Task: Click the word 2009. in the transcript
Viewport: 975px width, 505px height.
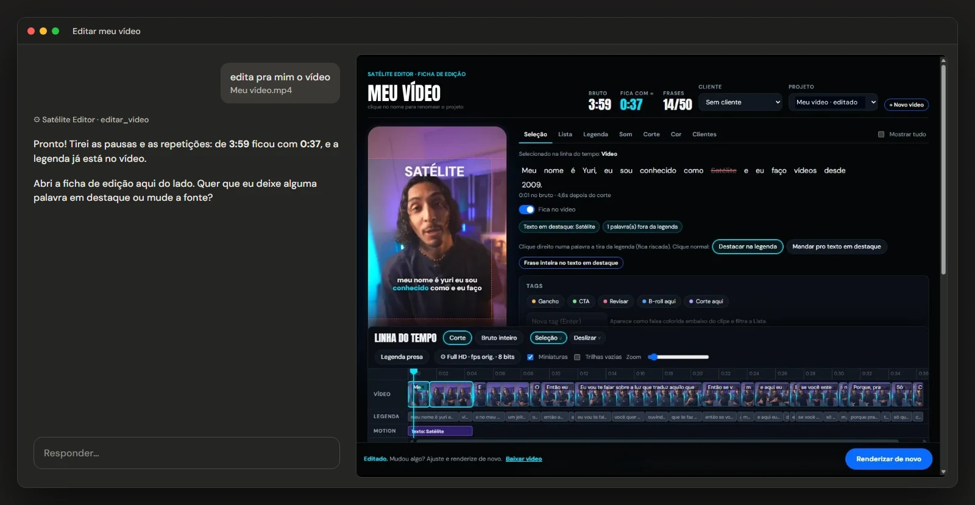Action: pos(531,184)
